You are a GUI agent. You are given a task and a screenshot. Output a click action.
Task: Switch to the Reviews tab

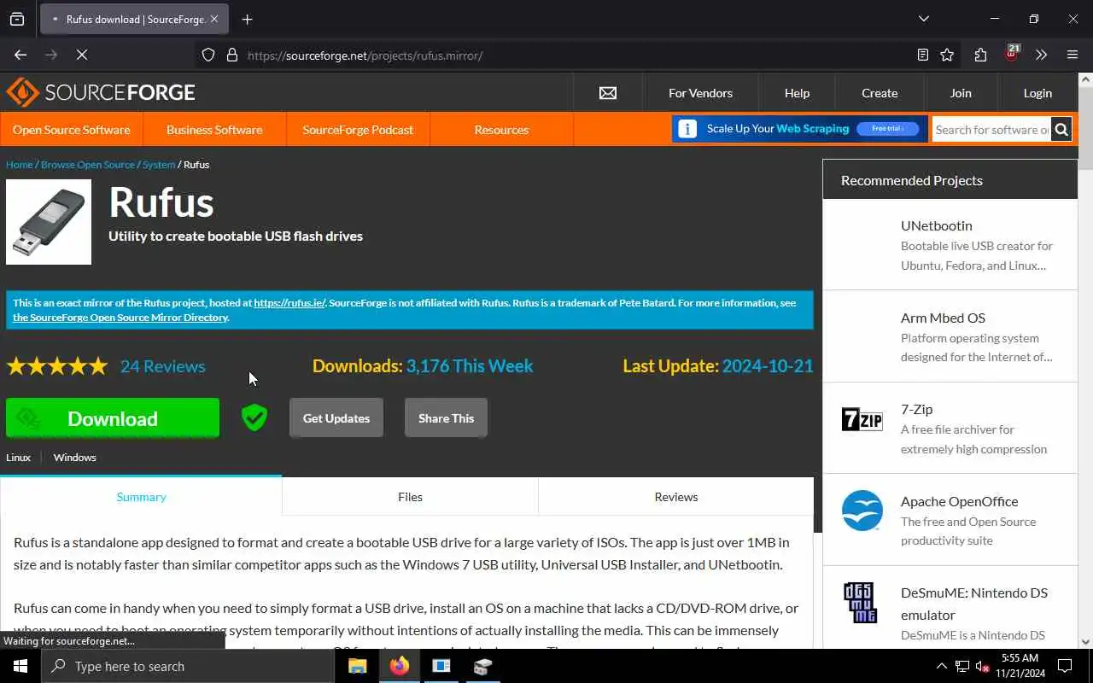pyautogui.click(x=676, y=496)
